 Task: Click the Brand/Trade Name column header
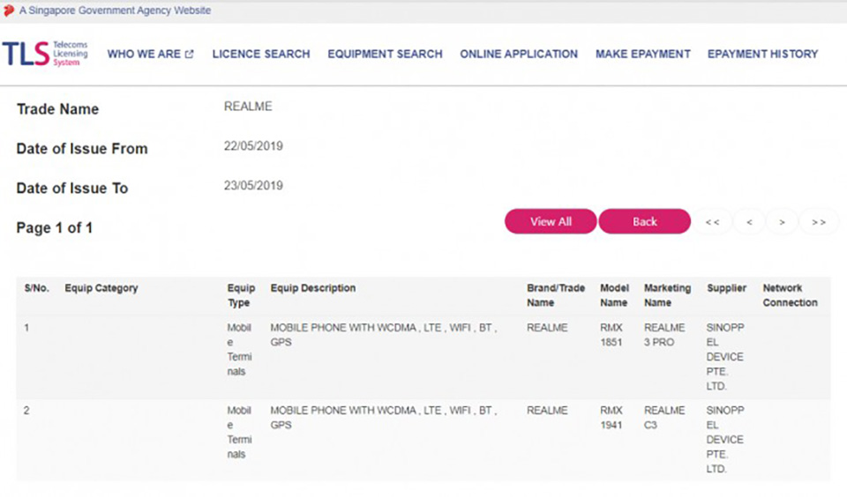click(556, 295)
